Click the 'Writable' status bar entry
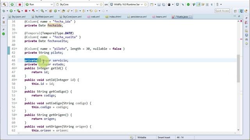 pos(142,137)
